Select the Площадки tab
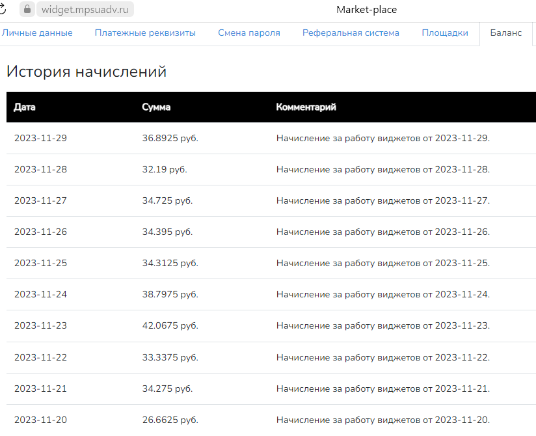 click(x=445, y=33)
